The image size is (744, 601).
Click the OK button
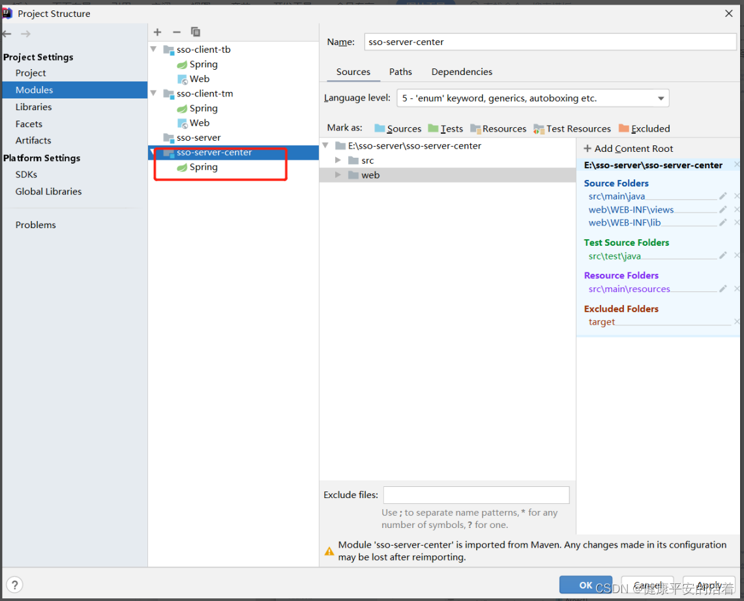pos(585,585)
